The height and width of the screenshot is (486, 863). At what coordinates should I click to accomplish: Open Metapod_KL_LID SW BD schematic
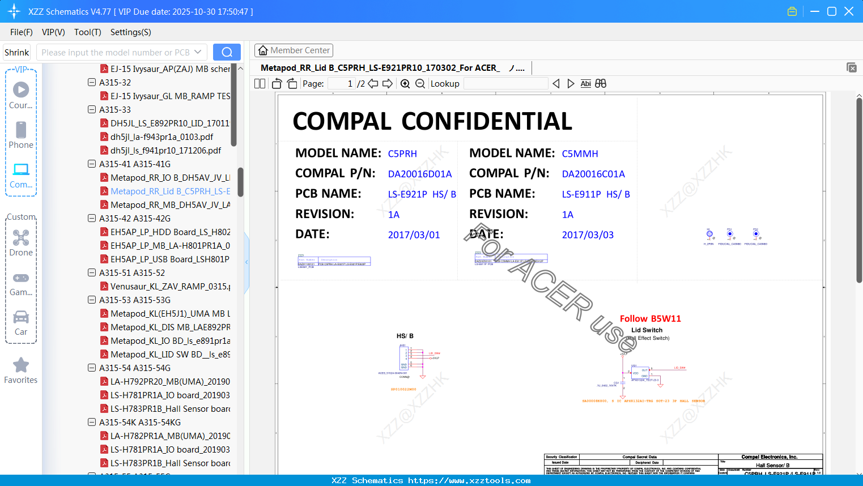pyautogui.click(x=165, y=355)
